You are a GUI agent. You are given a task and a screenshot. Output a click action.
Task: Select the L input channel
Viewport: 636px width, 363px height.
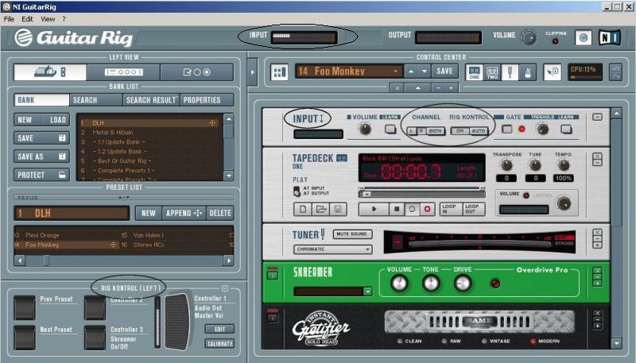(412, 131)
